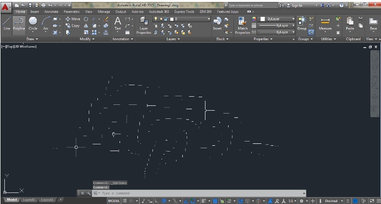Screen dimensions: 381x204
Task: Open the object color ByLayer swatch dropdown
Action: (276, 19)
